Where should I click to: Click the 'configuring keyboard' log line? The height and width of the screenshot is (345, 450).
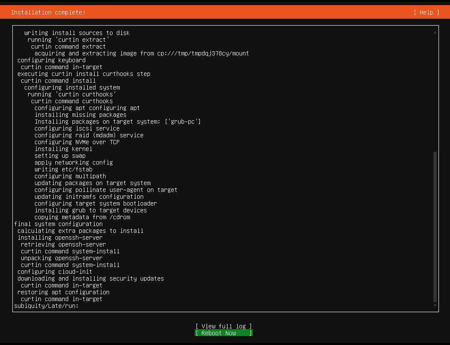[x=52, y=60]
